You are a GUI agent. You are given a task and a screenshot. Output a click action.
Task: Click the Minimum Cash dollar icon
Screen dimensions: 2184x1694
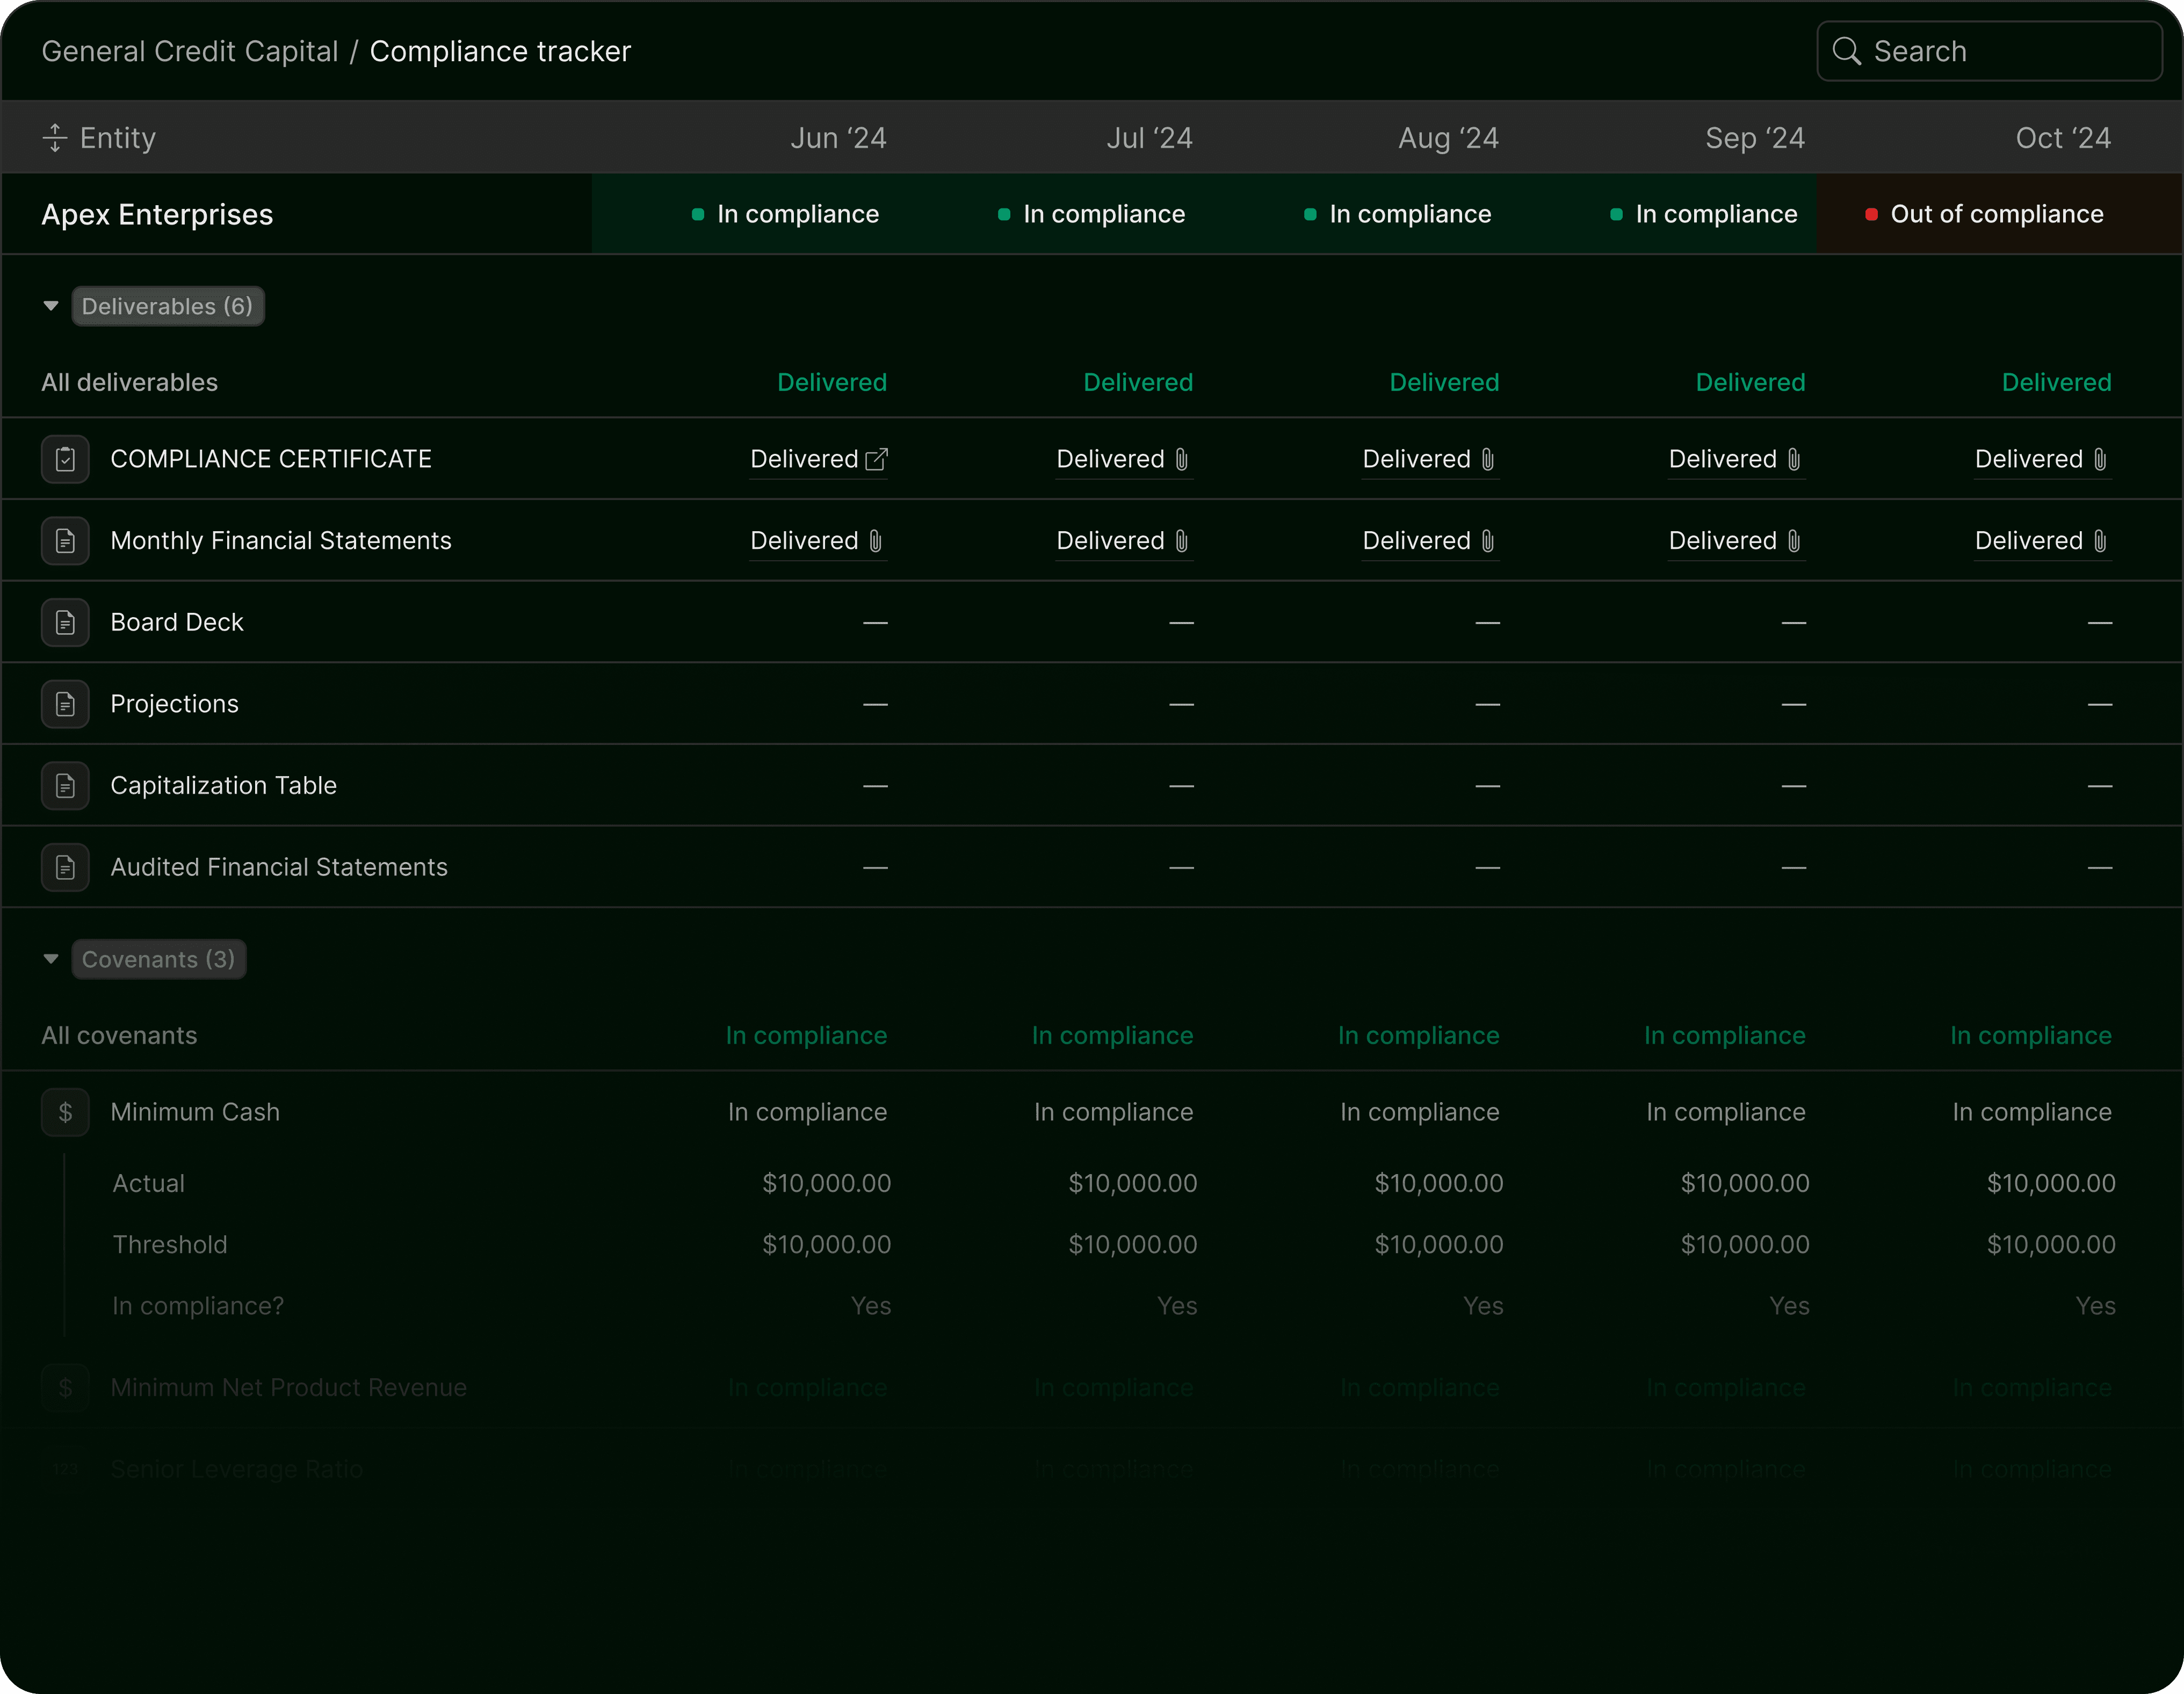point(65,1112)
